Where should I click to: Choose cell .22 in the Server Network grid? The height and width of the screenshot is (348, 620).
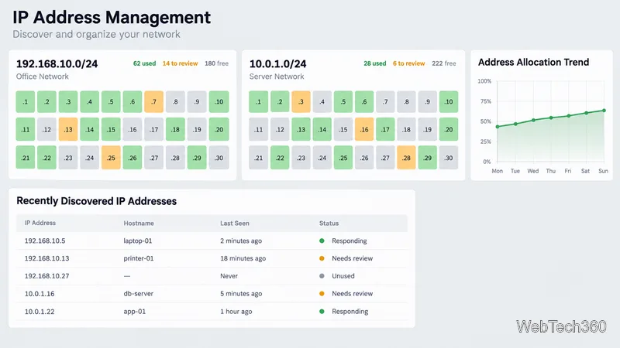pyautogui.click(x=280, y=158)
